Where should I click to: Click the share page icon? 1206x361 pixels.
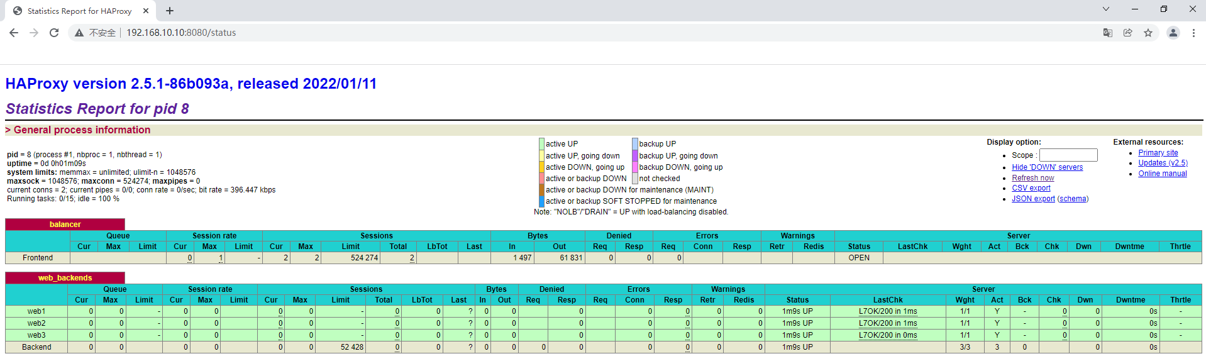point(1128,33)
